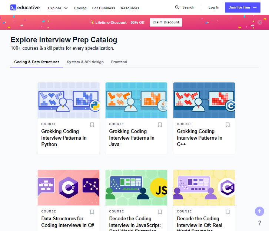Bookmark Decode the Coding Interview in C#
Image resolution: width=269 pixels, height=231 pixels.
(x=228, y=212)
